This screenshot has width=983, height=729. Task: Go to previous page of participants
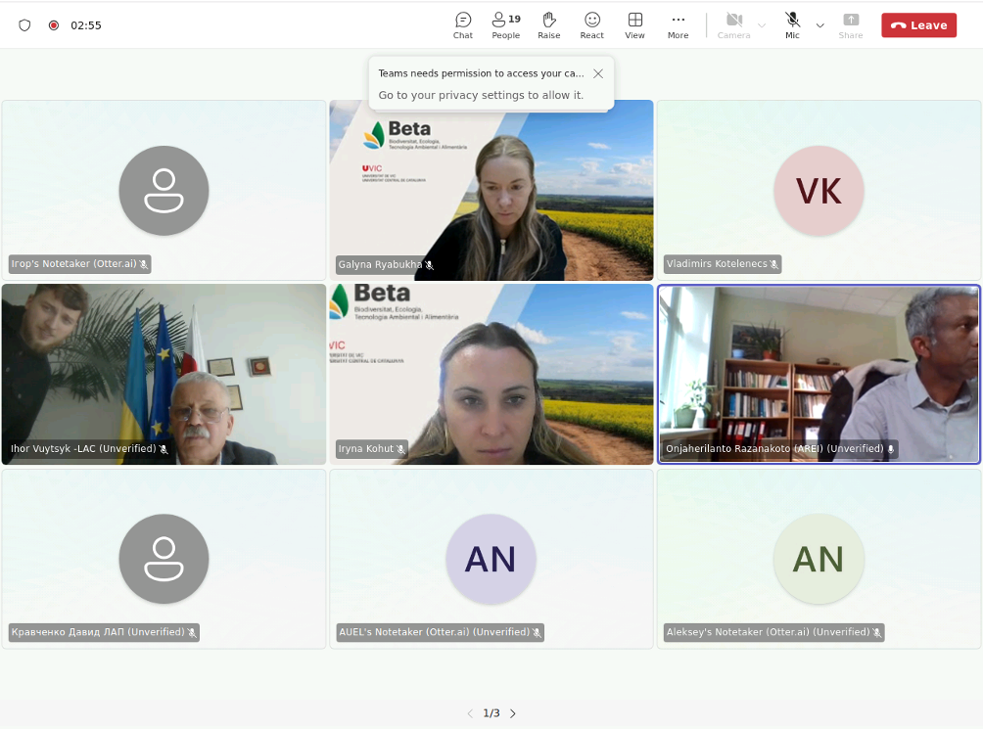pyautogui.click(x=470, y=713)
